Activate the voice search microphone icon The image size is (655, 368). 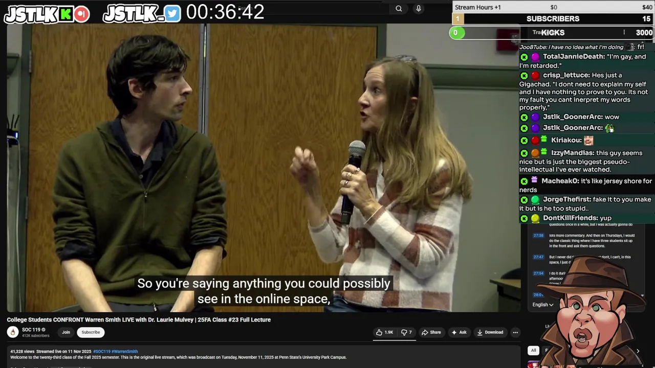point(419,8)
